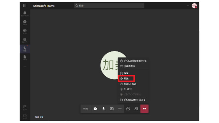Click the more actions ellipsis in call bar
The width and height of the screenshot is (219, 123).
tap(120, 109)
